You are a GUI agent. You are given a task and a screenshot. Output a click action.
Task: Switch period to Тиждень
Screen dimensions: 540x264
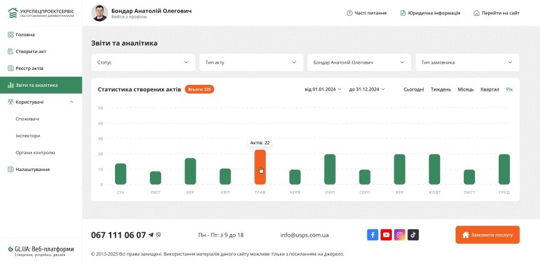[441, 89]
